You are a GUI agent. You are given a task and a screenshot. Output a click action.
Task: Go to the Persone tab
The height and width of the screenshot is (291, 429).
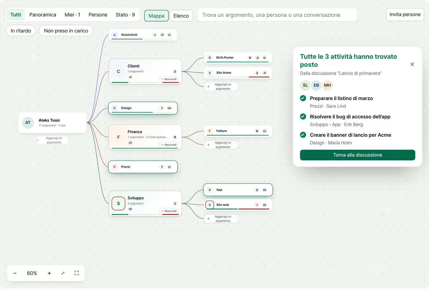click(x=98, y=15)
